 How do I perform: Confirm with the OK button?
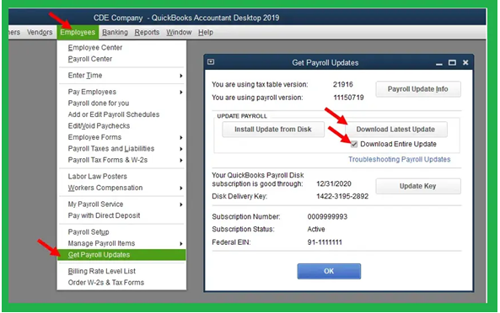(x=329, y=272)
